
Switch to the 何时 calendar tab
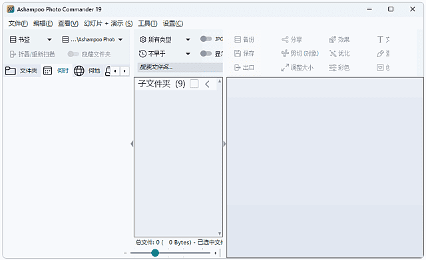[56, 71]
